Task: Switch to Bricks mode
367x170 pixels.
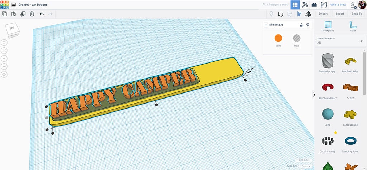Action: click(314, 5)
